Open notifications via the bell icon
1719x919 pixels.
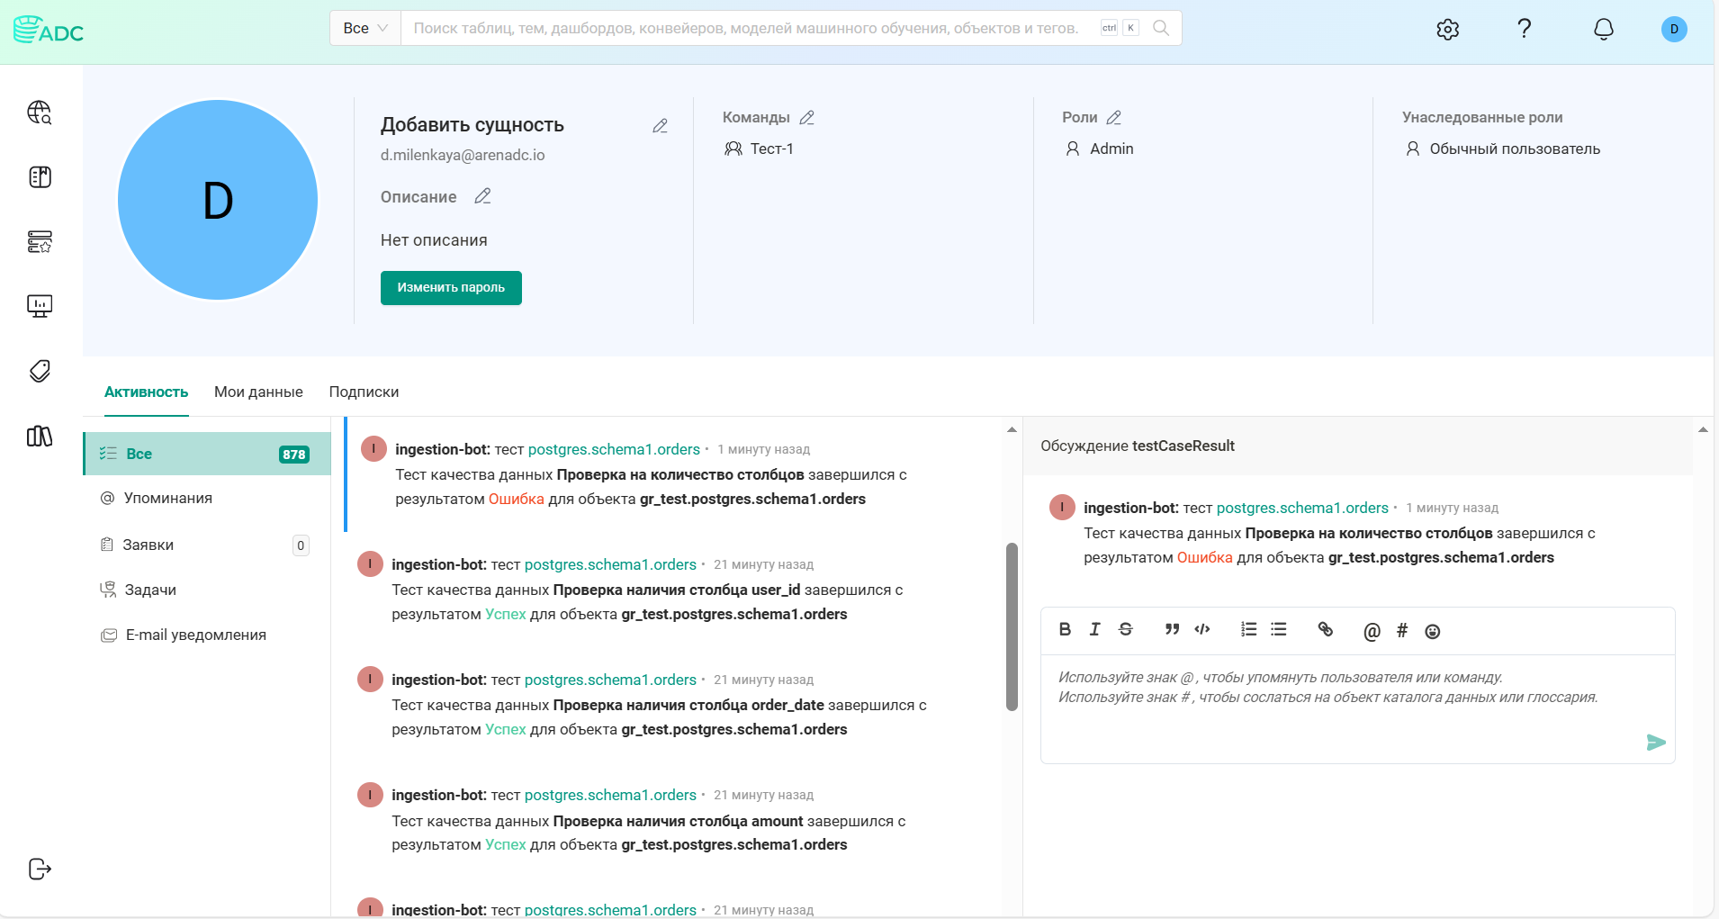click(1603, 29)
